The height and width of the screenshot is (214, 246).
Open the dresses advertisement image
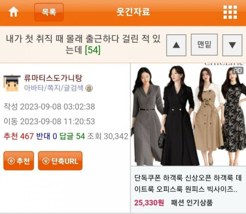188,114
